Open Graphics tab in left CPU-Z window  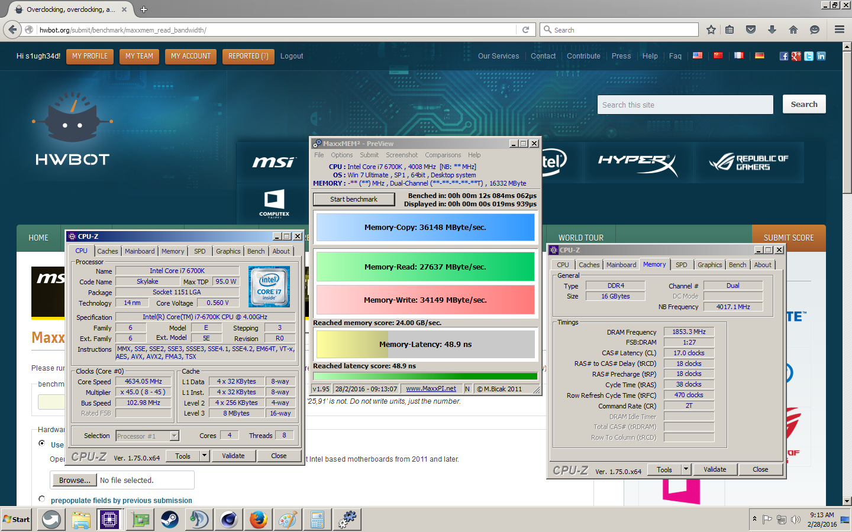228,251
